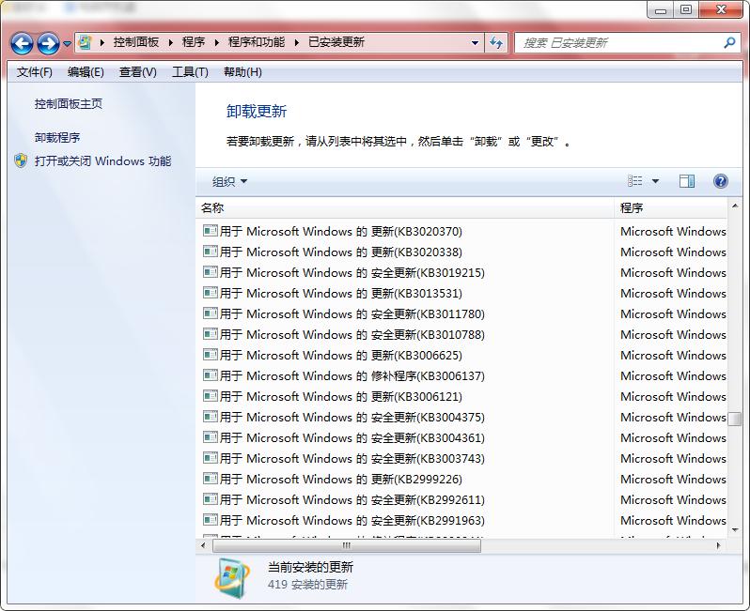Click the 当前安装的更新 details pane icon

tap(232, 577)
